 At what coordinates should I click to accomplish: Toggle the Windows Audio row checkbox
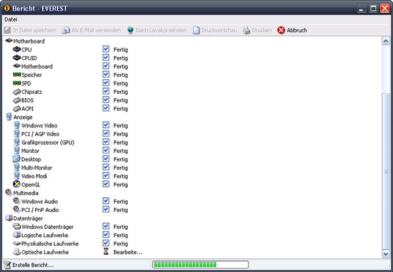106,201
